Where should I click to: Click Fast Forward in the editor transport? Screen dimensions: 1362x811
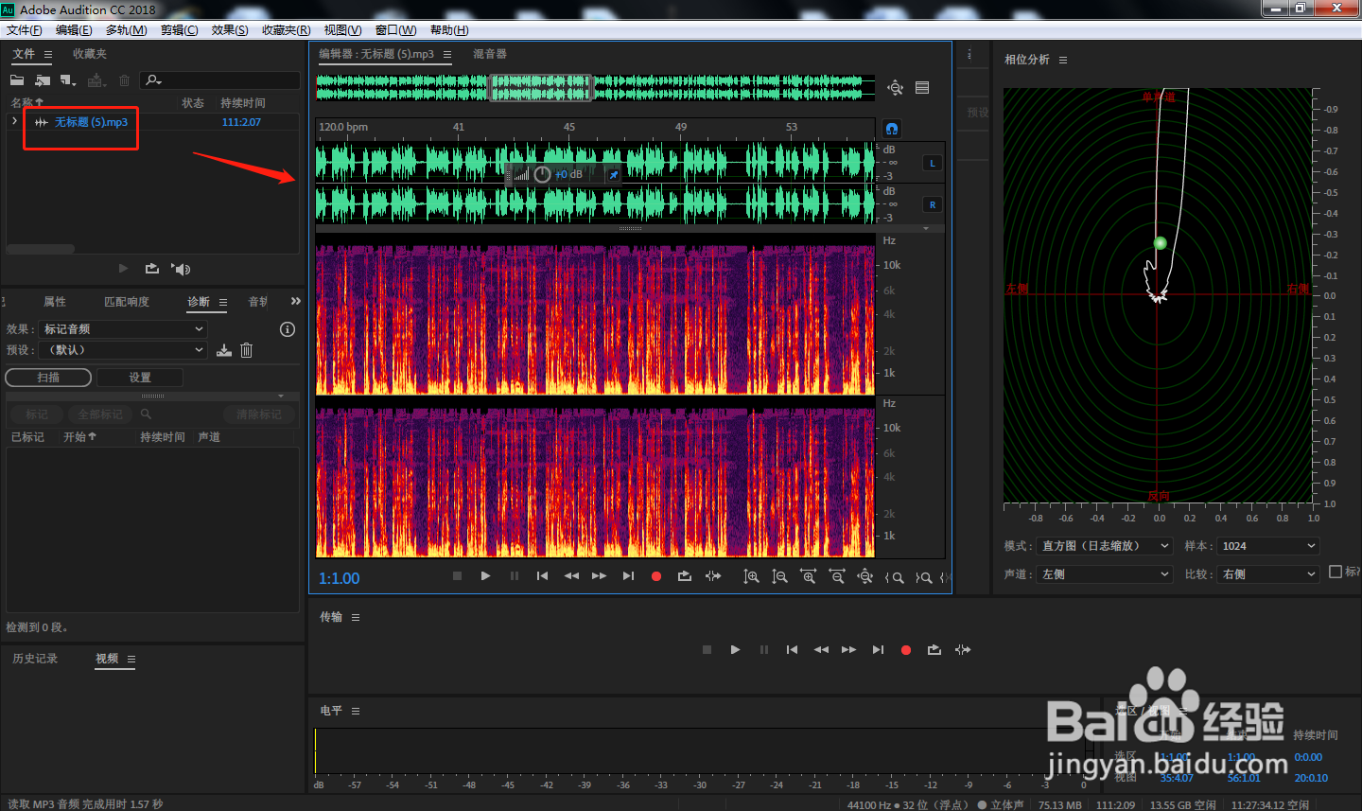pos(600,576)
